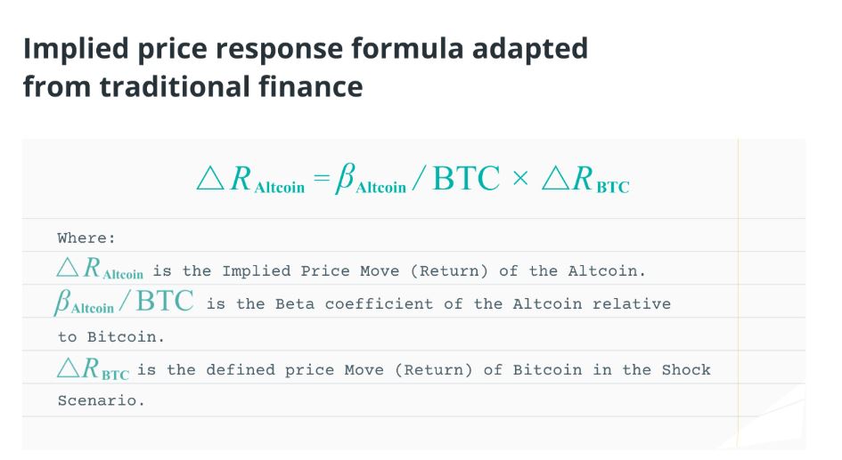The height and width of the screenshot is (460, 842).
Task: Click the delta R Altcoin symbol in the definitions
Action: coord(100,270)
